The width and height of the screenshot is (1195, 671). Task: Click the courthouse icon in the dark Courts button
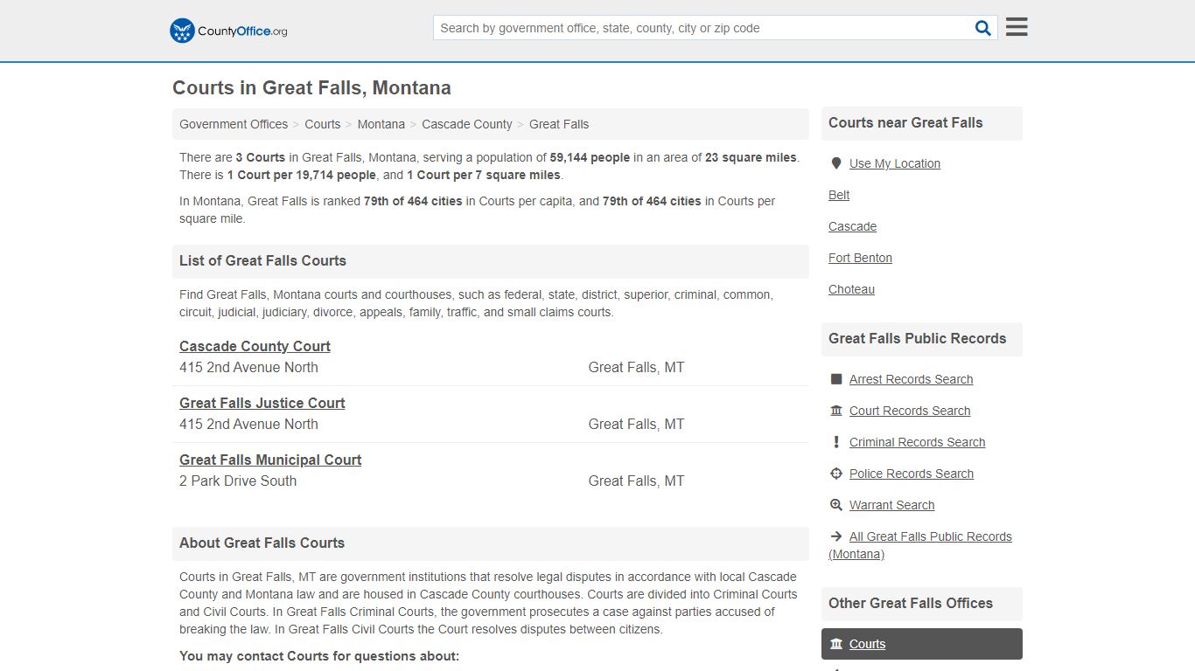pyautogui.click(x=836, y=644)
